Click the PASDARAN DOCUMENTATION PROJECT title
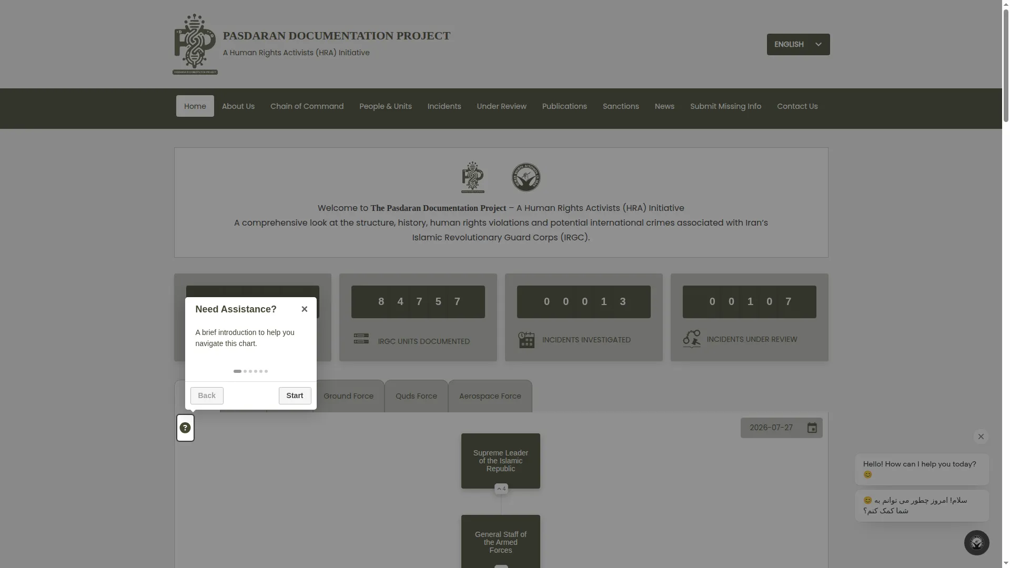This screenshot has width=1010, height=568. (x=336, y=36)
